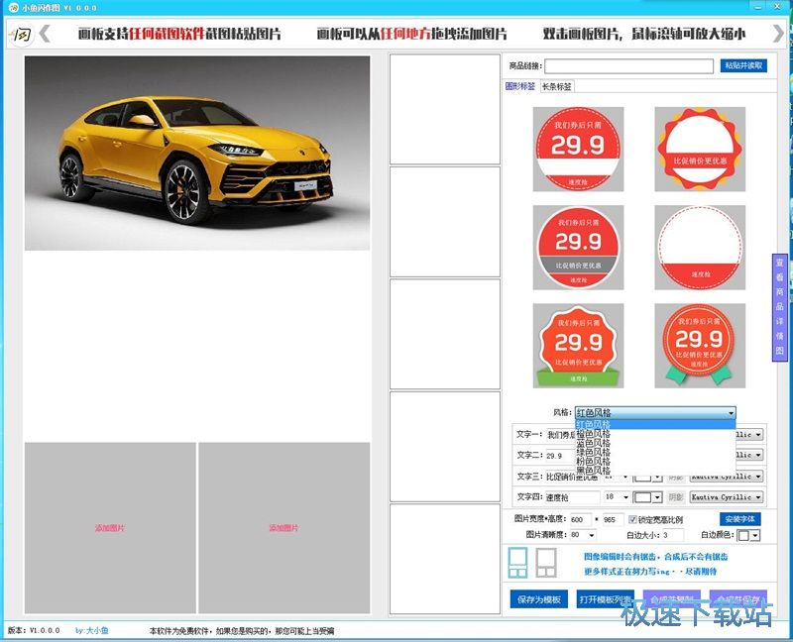The width and height of the screenshot is (793, 642).
Task: Switch to the 长条标签 tab
Action: [556, 87]
